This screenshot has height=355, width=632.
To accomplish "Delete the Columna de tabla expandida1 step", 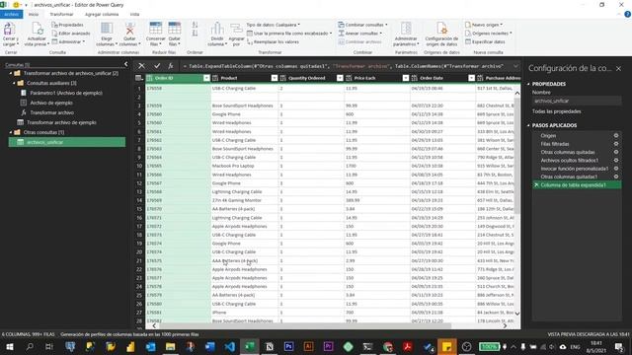I will pyautogui.click(x=536, y=185).
